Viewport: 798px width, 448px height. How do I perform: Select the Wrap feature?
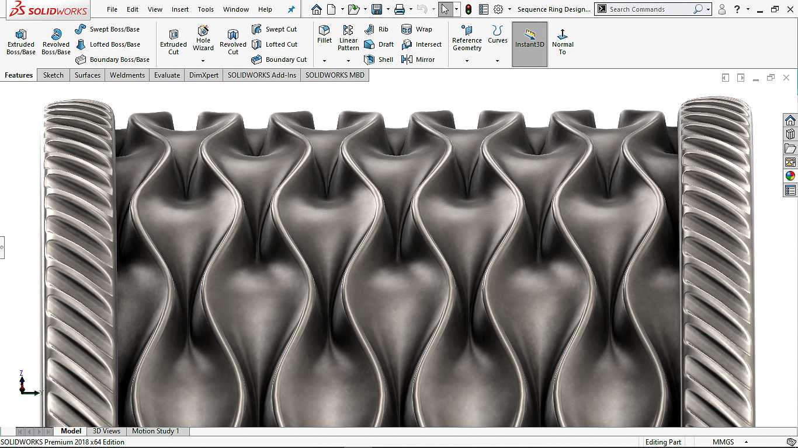[x=417, y=29]
